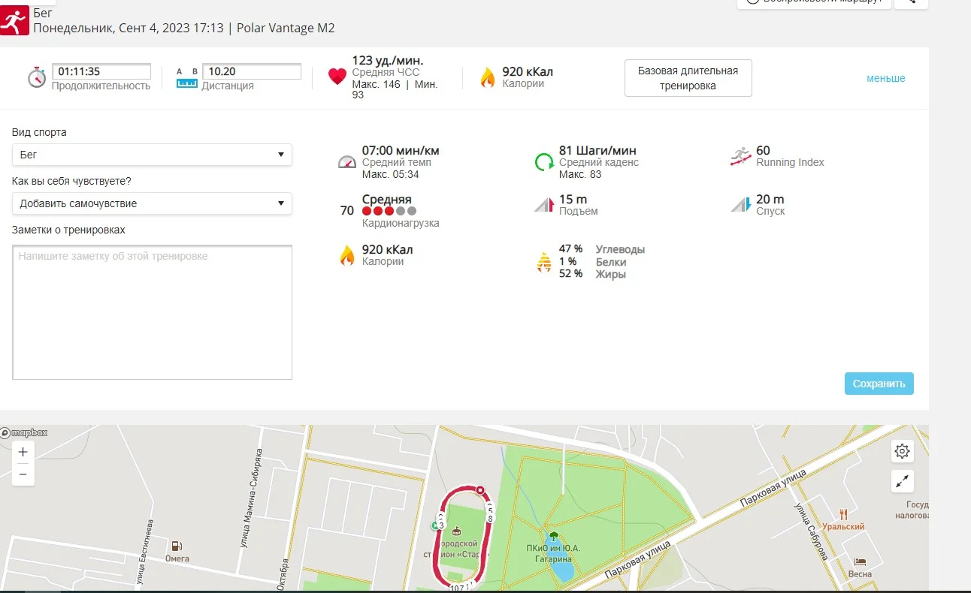Viewport: 971px width, 593px height.
Task: Click the green cadence cycle icon
Action: [544, 162]
